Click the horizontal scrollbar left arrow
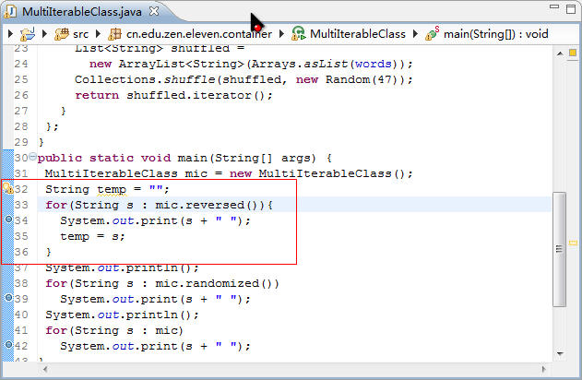 [x=45, y=369]
